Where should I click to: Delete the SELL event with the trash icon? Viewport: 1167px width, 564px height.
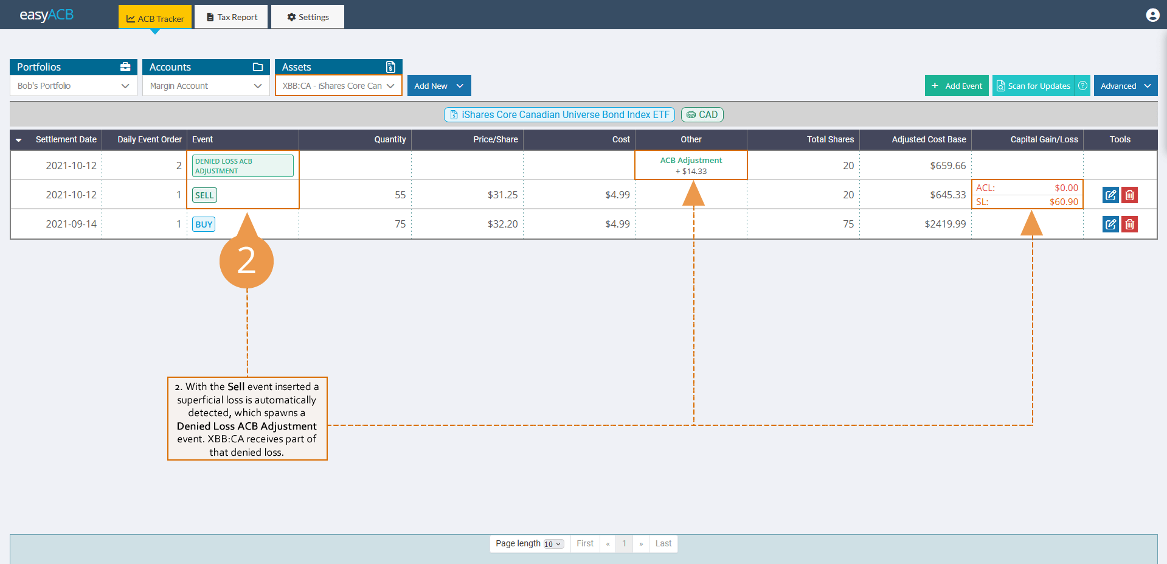click(x=1129, y=195)
